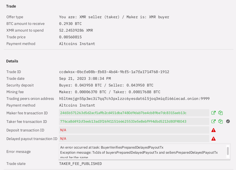Click the Trade price value 0.00560815
236x170 pixels.
[x=70, y=37]
